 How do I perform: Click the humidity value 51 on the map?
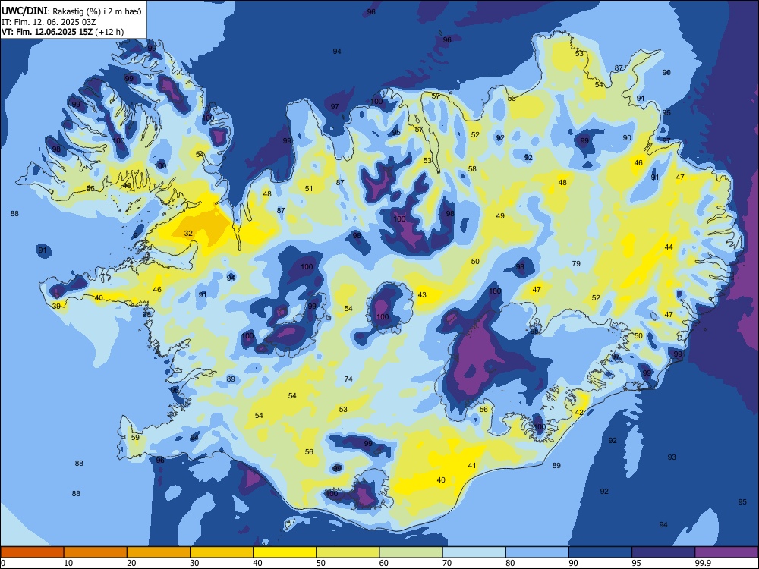pyautogui.click(x=309, y=189)
